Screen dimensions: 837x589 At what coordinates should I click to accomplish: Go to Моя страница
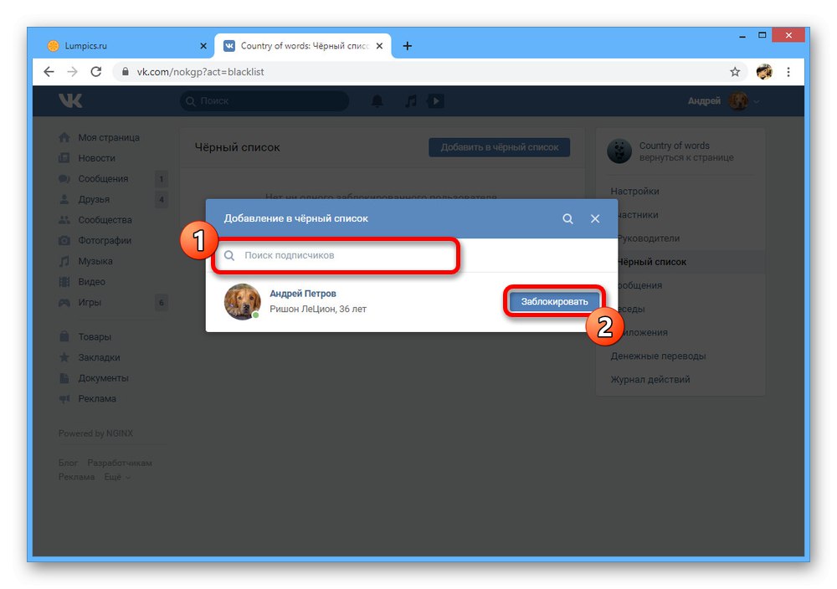coord(109,138)
